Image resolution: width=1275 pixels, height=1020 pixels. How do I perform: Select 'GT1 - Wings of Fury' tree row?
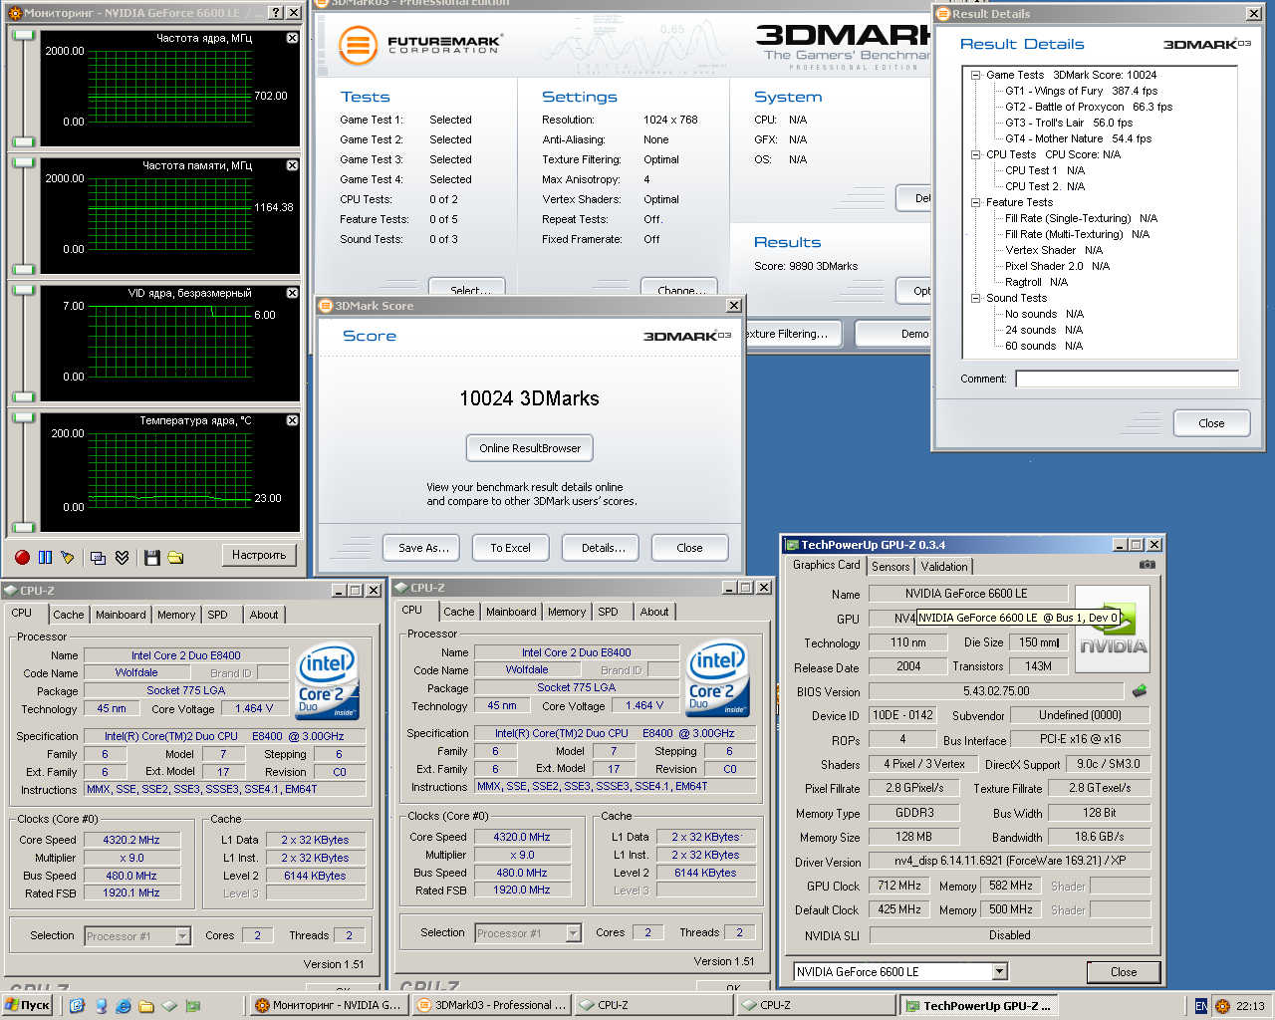pos(1081,91)
